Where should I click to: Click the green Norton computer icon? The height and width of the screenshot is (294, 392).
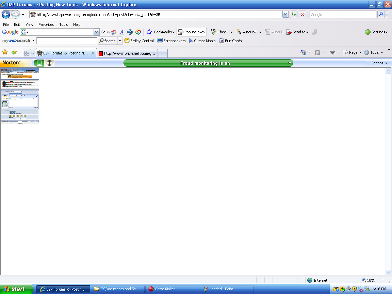coord(39,63)
